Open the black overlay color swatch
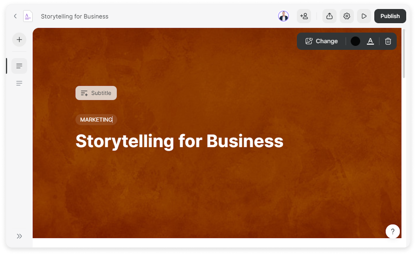416x255 pixels. click(x=355, y=41)
